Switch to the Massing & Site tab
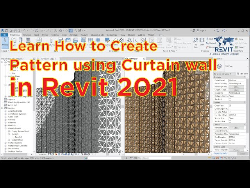 97,35
